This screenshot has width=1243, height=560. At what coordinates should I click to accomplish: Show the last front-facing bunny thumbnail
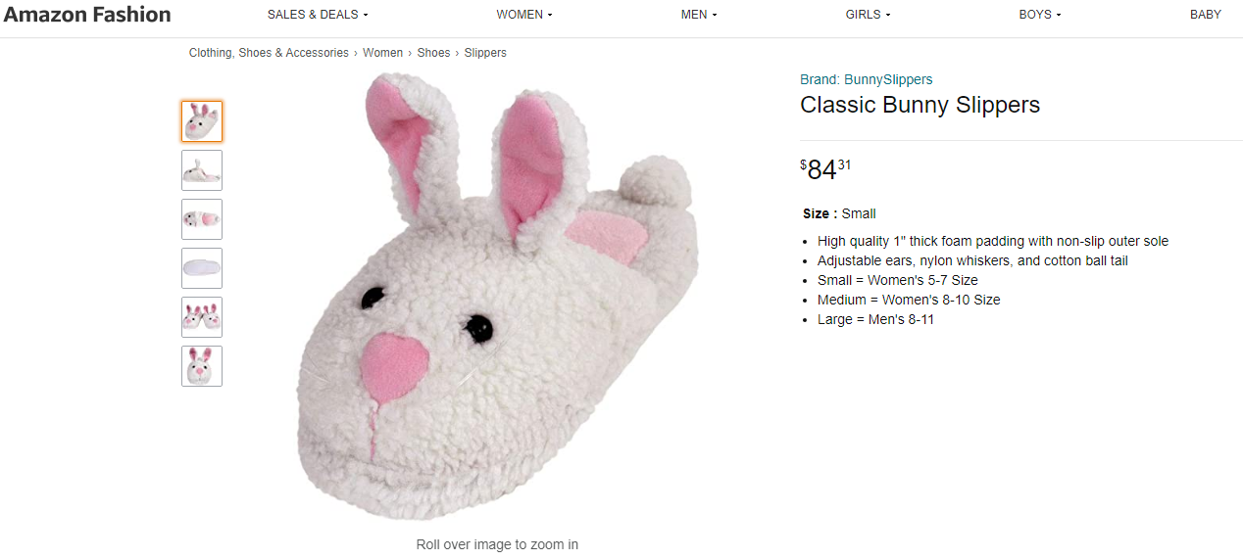tap(202, 366)
